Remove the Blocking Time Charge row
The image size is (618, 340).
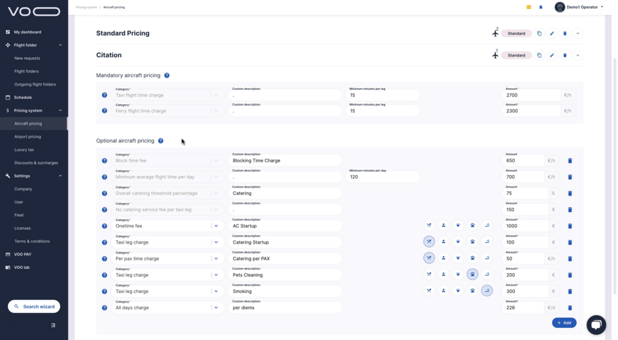(x=570, y=161)
